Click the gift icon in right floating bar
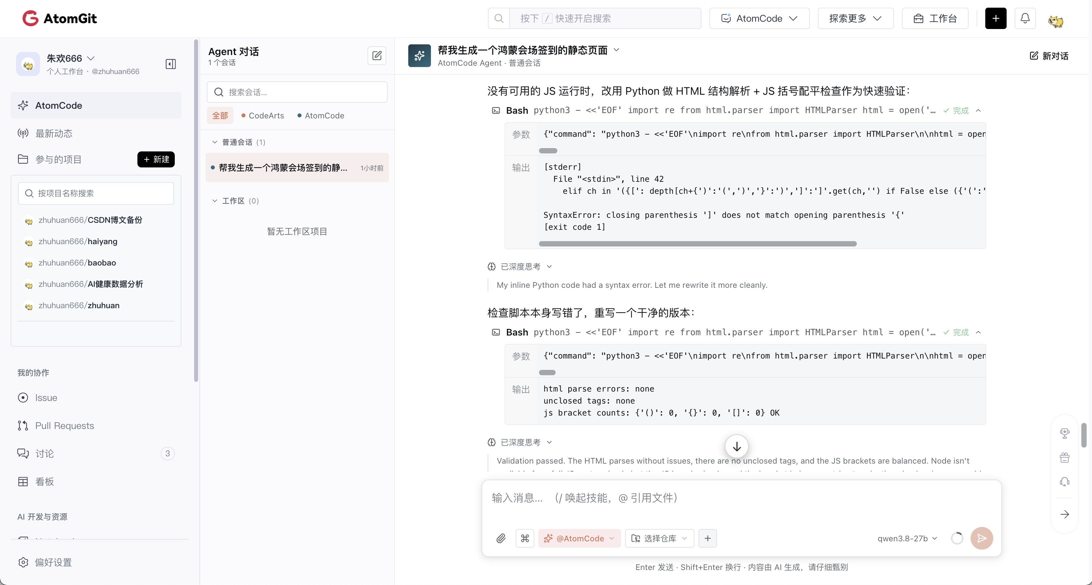 [x=1064, y=458]
